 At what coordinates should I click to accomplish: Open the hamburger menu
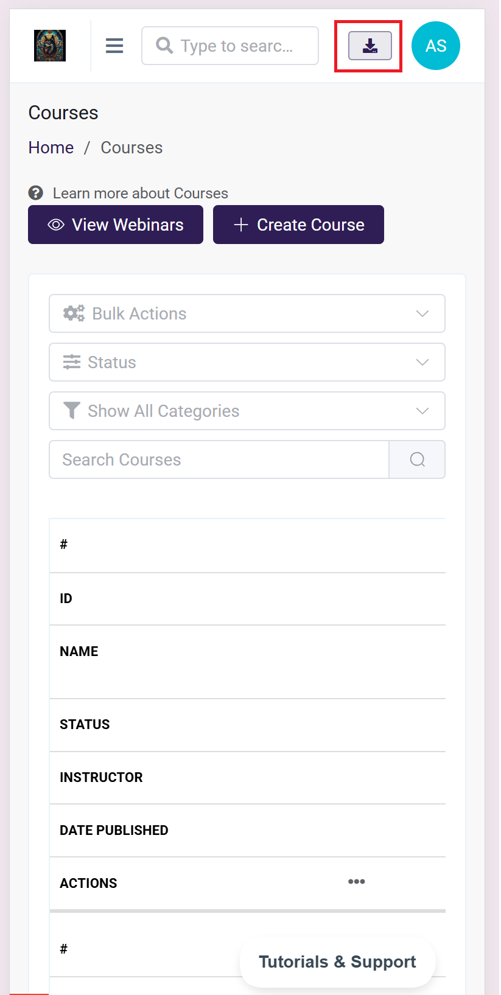(x=114, y=46)
